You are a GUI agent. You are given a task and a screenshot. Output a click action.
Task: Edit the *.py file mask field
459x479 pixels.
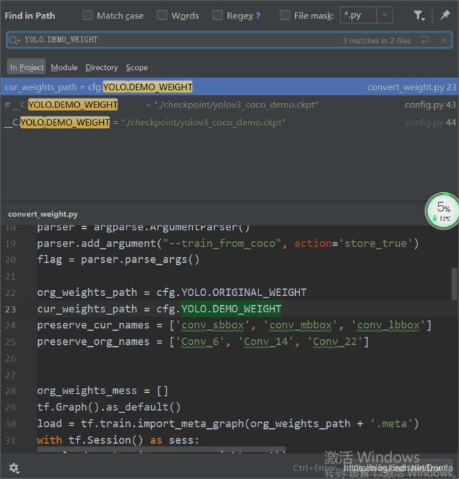click(358, 15)
